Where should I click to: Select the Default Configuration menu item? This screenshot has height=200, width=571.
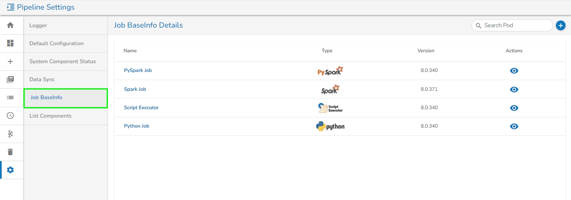pos(56,44)
